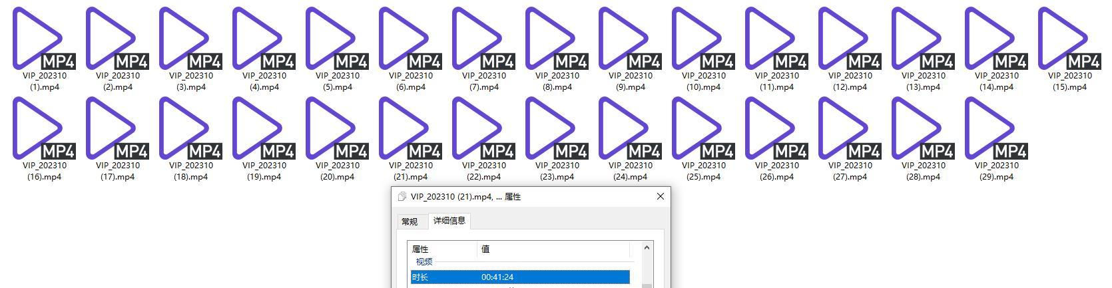Select the VIP_202310 (6).mp4 file icon

pos(410,39)
